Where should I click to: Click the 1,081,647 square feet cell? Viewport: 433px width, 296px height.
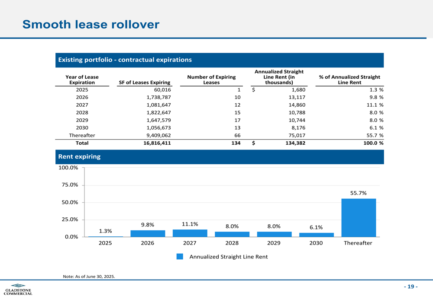[159, 105]
